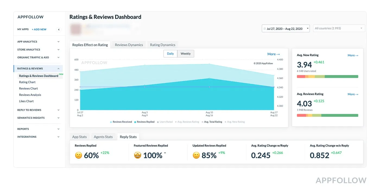The height and width of the screenshot is (190, 380).
Task: Toggle Users Rated legend series
Action: pyautogui.click(x=165, y=122)
